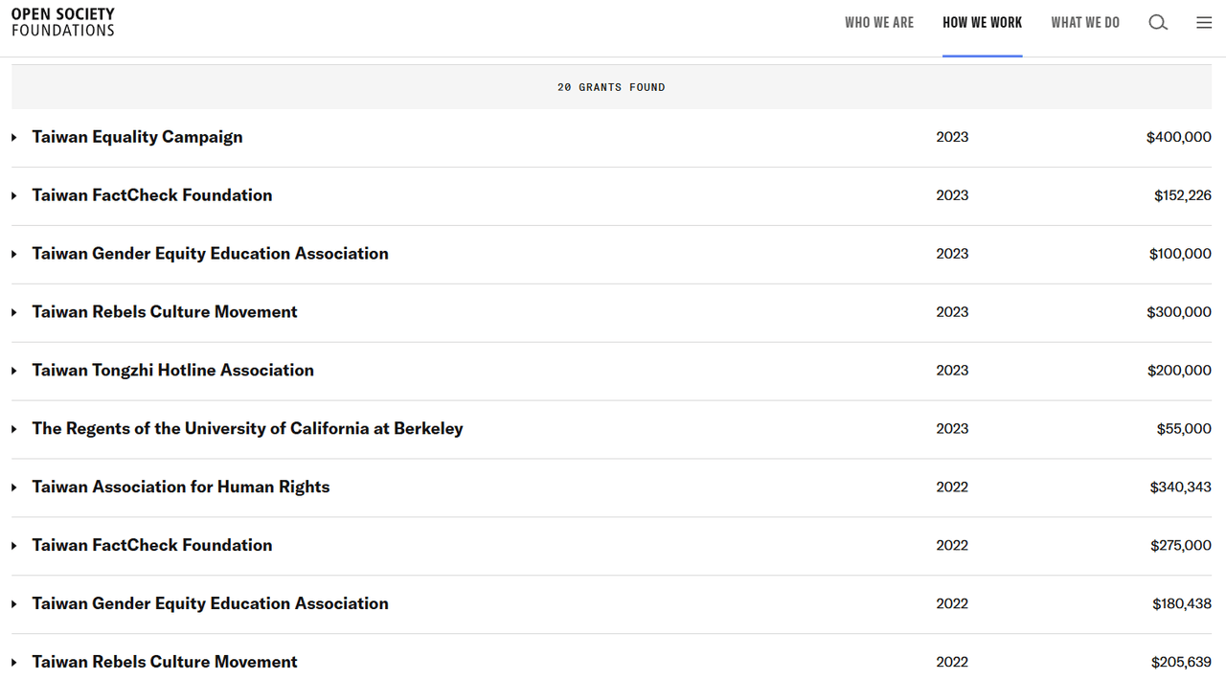Click the Open Society Foundations logo
The height and width of the screenshot is (680, 1226).
pos(63,22)
